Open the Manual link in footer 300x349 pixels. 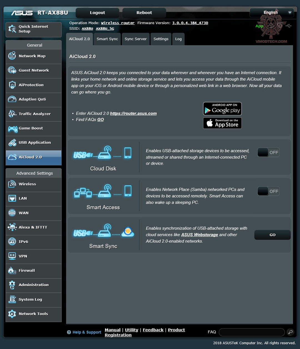tap(112, 330)
